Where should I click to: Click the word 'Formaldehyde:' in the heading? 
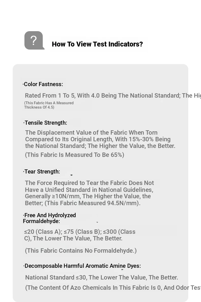41,221
